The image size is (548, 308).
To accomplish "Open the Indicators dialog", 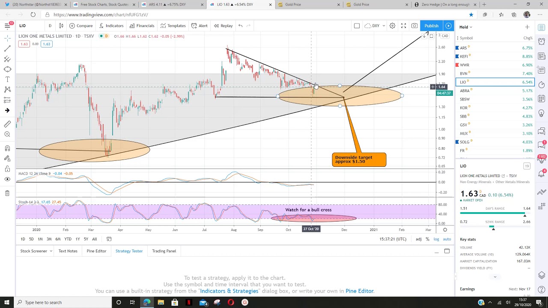I will point(111,26).
